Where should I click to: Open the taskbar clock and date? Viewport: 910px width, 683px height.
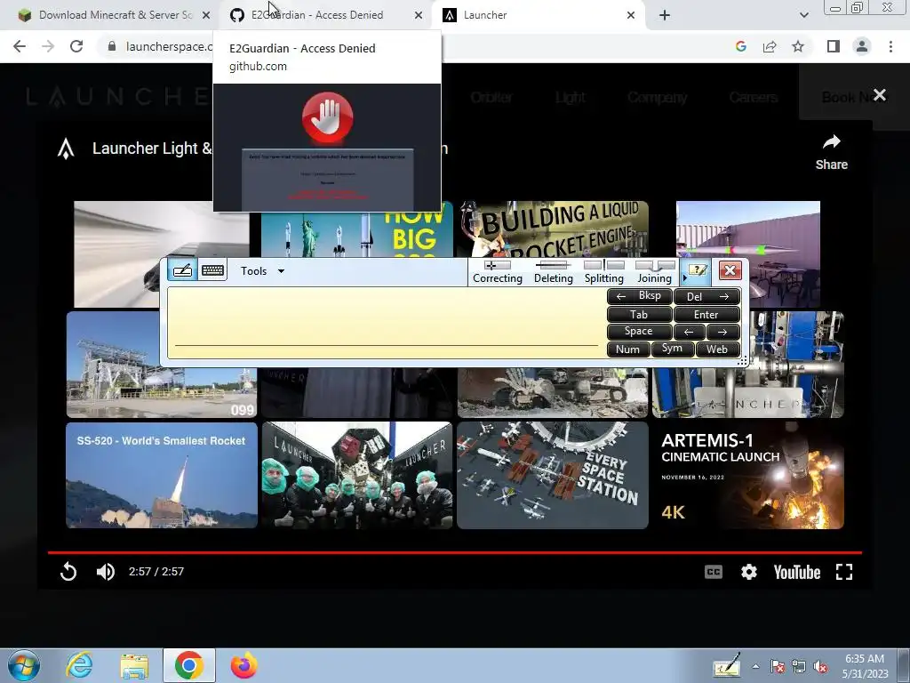[x=865, y=666]
